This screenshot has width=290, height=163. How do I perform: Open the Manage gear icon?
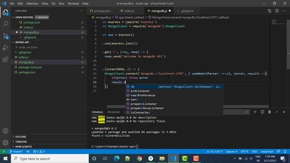5,143
